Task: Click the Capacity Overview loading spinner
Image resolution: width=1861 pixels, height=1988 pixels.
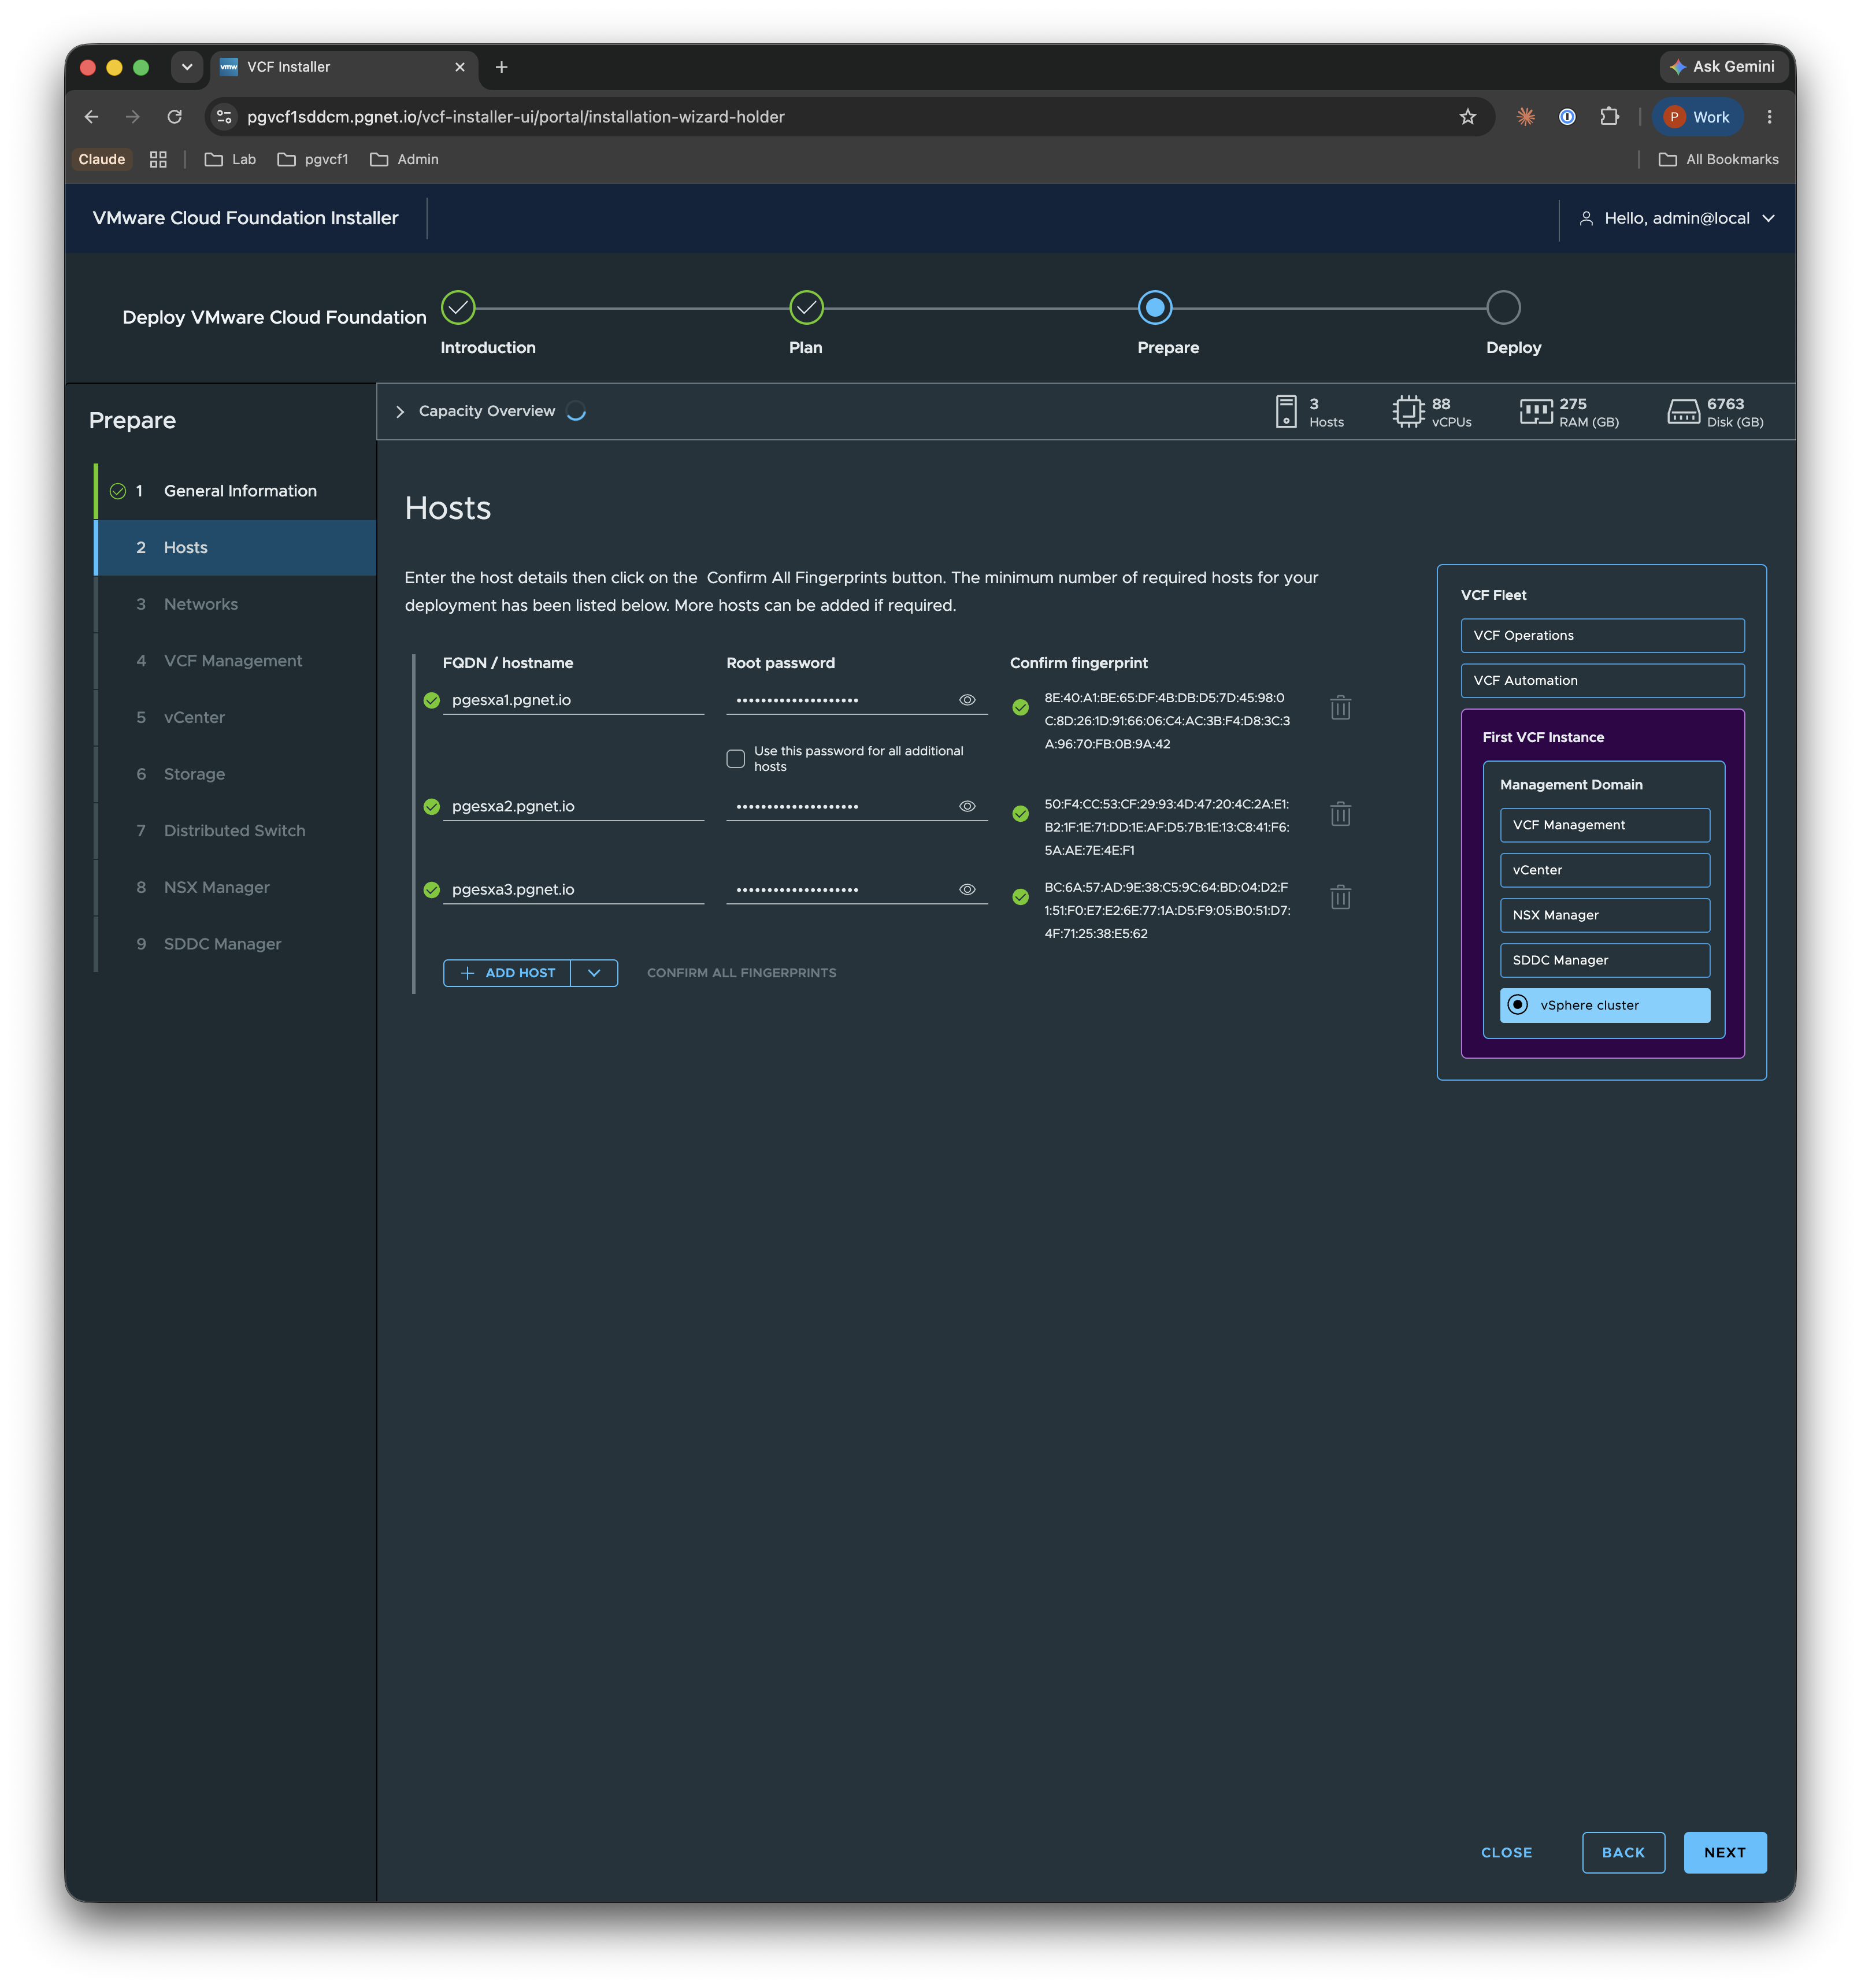Action: coord(576,411)
